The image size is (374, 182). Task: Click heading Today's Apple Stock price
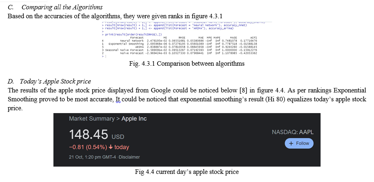[x=55, y=82]
